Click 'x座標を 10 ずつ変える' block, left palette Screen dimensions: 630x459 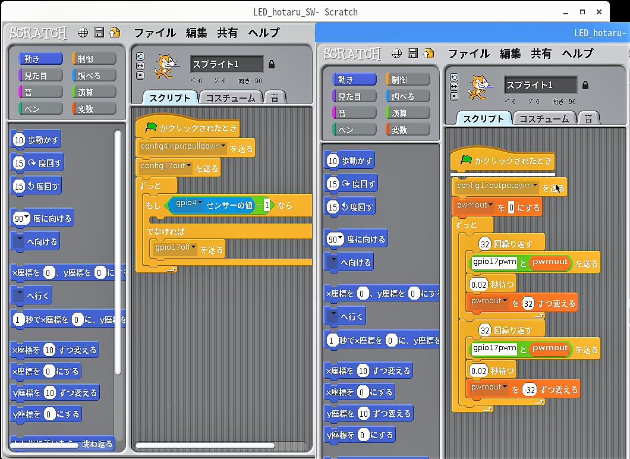55,350
